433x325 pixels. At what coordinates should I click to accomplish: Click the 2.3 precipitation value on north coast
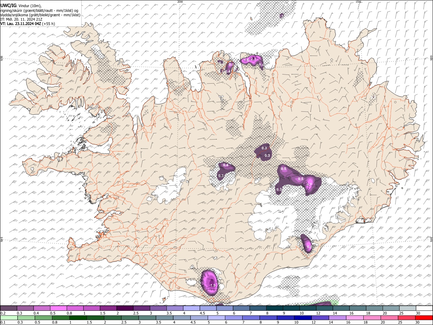[x=253, y=59]
